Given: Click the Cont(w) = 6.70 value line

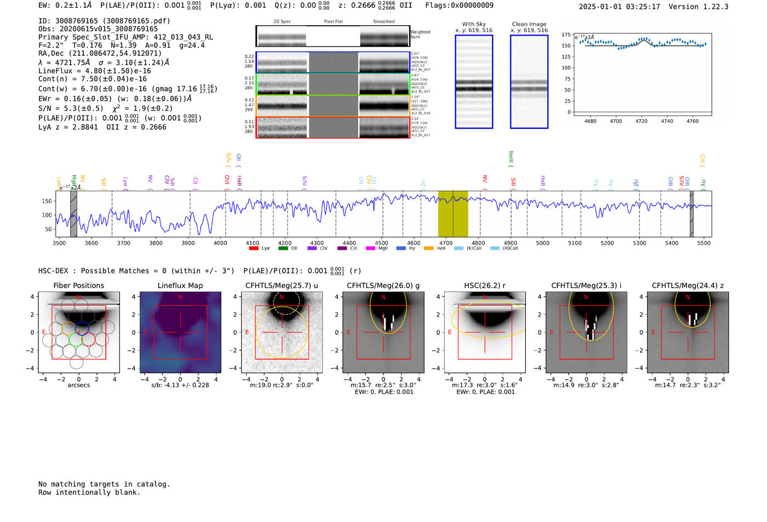Looking at the screenshot, I should (128, 88).
